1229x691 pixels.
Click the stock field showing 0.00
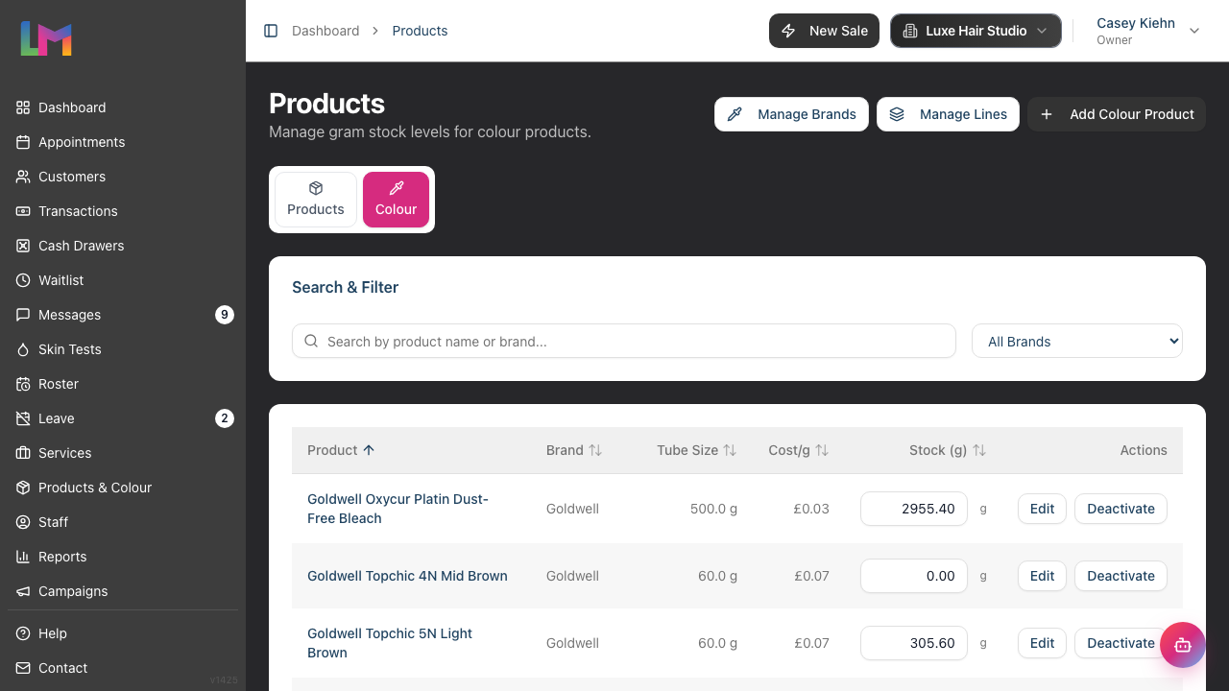click(x=914, y=576)
